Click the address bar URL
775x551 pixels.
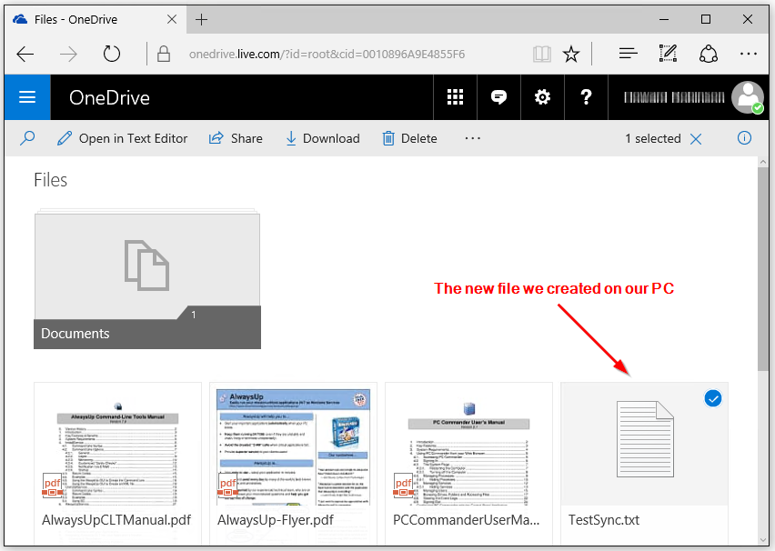tap(327, 54)
